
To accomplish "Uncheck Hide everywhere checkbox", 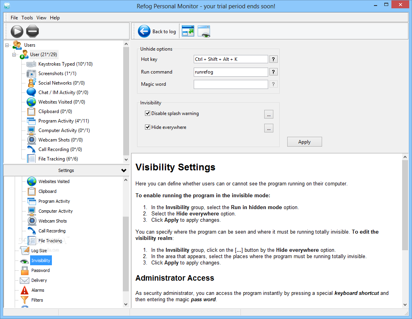I will (x=148, y=127).
